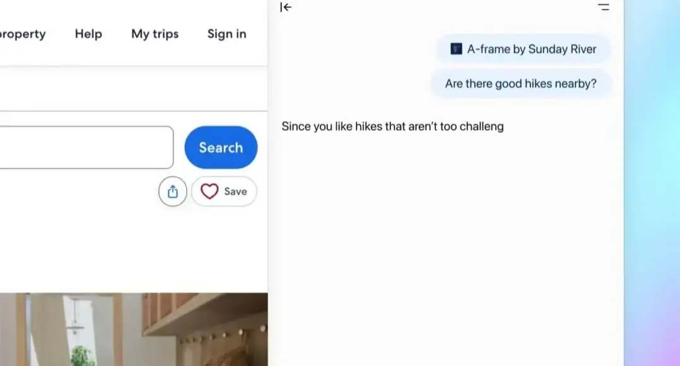Click the small listing thumbnail icon in chip
Image resolution: width=680 pixels, height=366 pixels.
tap(456, 49)
